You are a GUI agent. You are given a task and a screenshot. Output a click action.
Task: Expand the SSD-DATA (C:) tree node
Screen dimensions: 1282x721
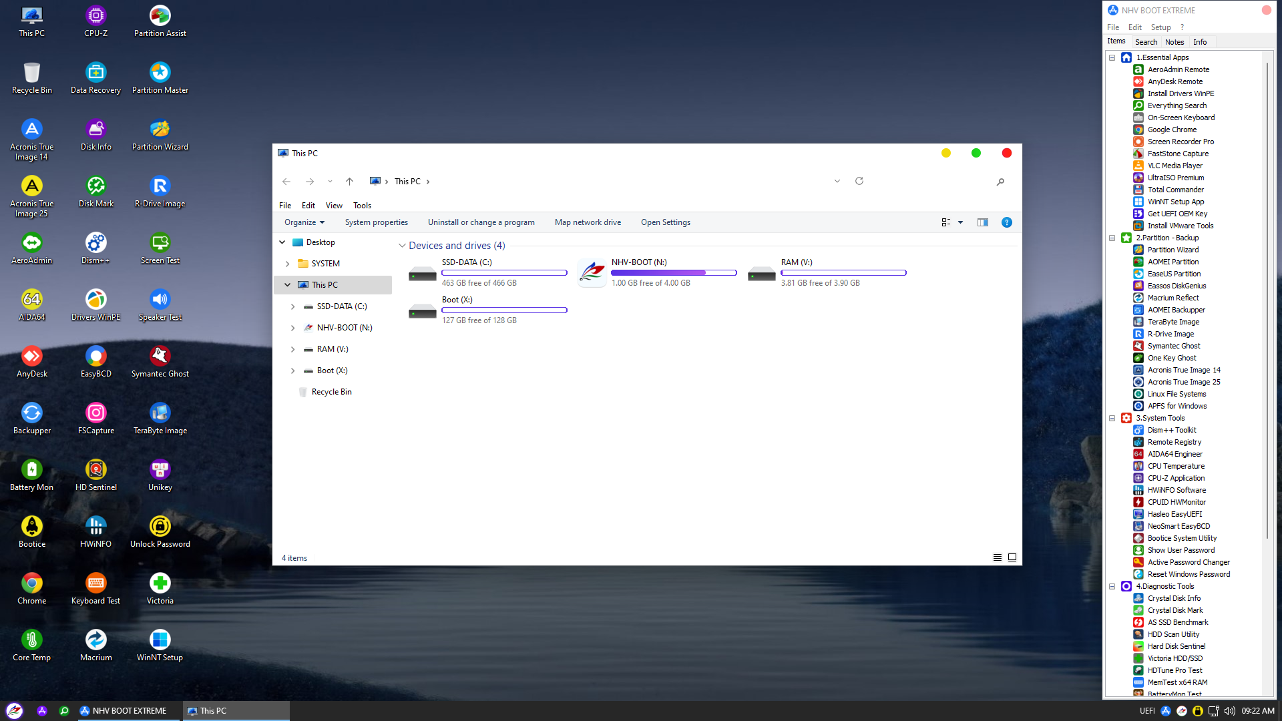click(292, 306)
